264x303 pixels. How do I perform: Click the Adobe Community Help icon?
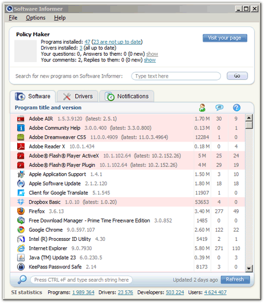point(21,128)
